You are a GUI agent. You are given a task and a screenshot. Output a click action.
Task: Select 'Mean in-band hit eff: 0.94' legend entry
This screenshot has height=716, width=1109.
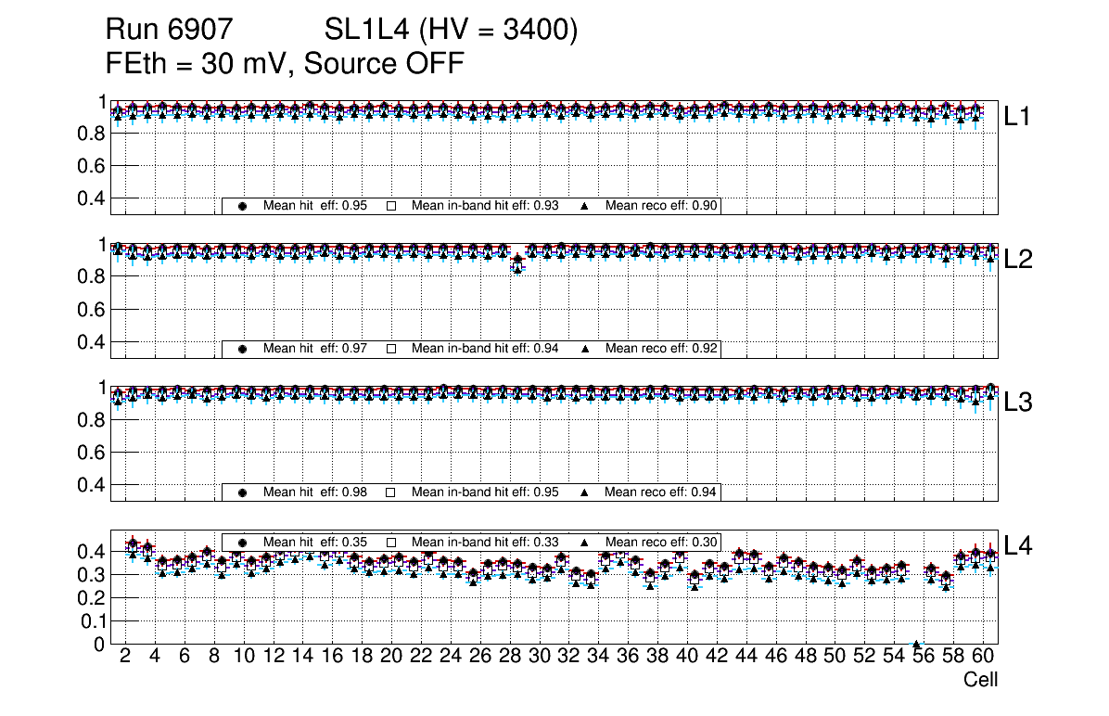click(485, 349)
